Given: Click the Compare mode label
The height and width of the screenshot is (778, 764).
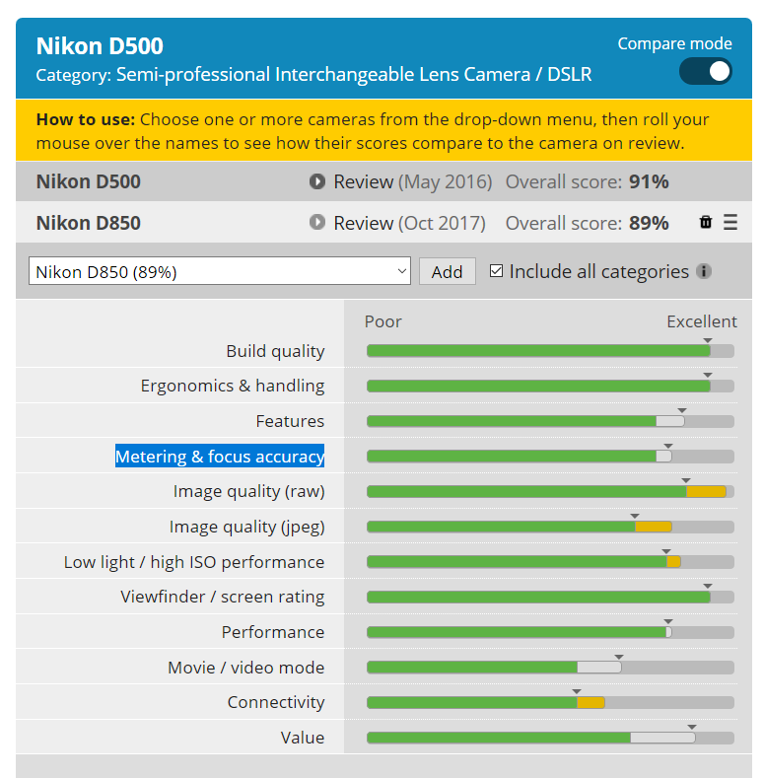Looking at the screenshot, I should 674,43.
